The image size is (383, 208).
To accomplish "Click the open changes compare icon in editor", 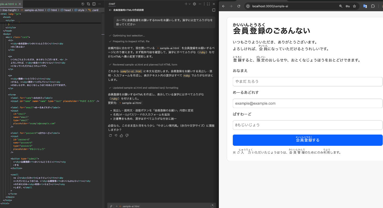I will click(88, 4).
